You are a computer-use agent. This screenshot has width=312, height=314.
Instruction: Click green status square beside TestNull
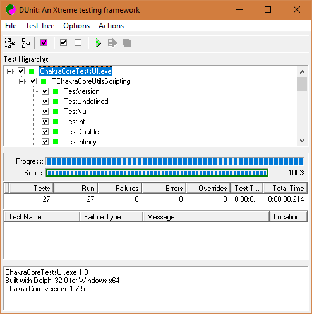click(56, 112)
